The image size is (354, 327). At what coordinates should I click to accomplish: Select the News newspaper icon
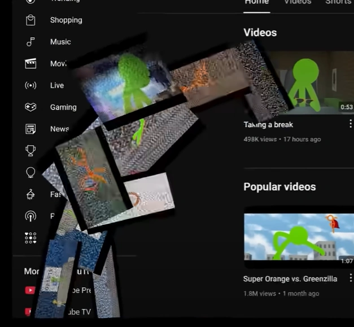pyautogui.click(x=30, y=129)
